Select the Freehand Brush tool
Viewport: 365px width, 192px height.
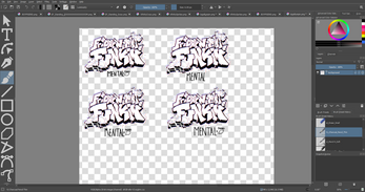tap(7, 77)
